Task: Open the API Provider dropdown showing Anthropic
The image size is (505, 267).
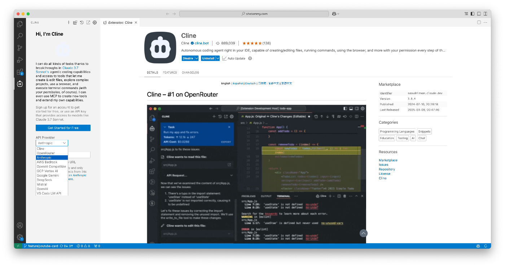Action: tap(52, 143)
